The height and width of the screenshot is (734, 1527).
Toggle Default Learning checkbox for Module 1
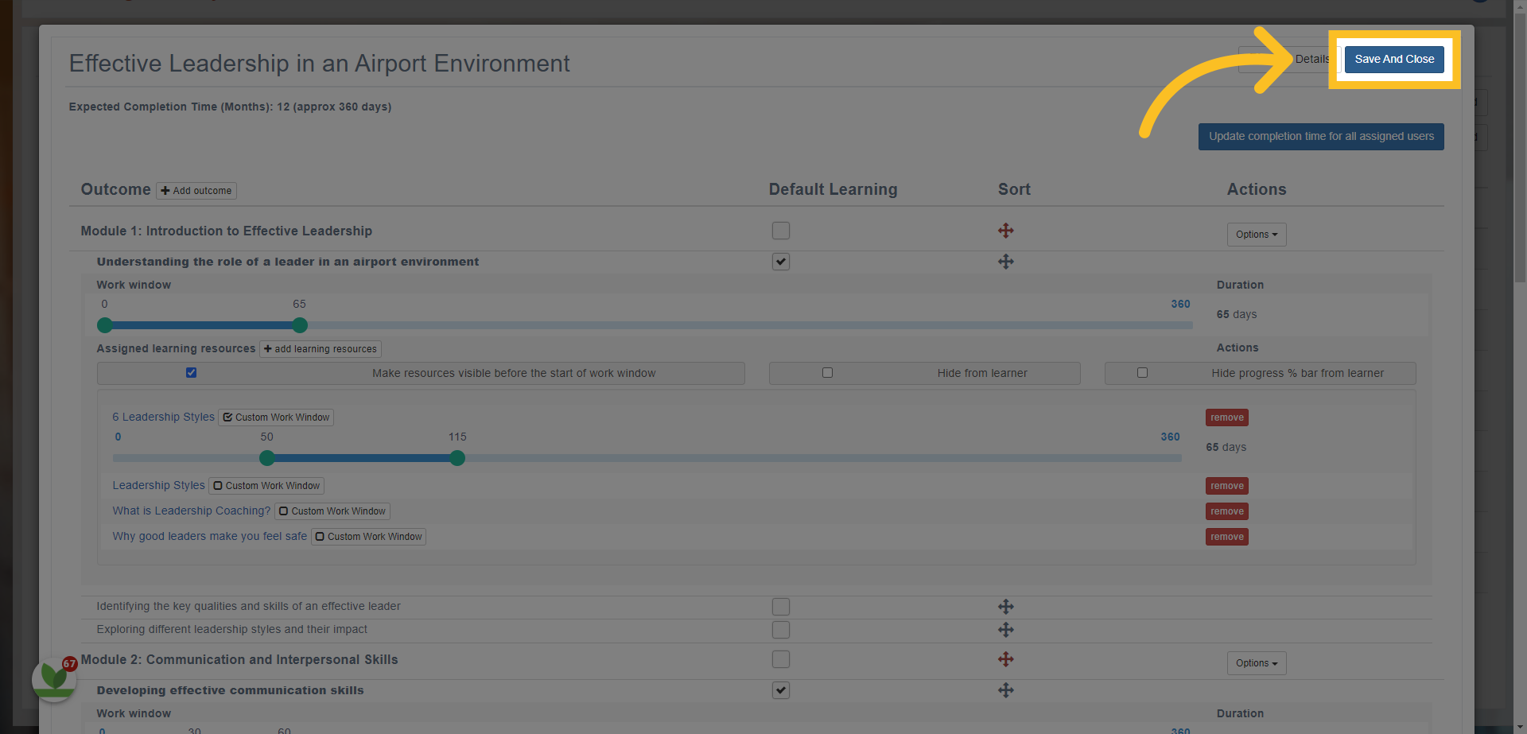pyautogui.click(x=781, y=231)
